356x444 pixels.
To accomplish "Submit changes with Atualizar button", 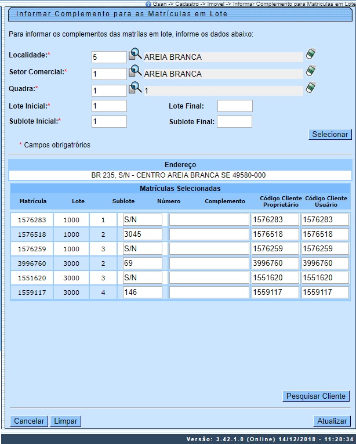I will [332, 421].
